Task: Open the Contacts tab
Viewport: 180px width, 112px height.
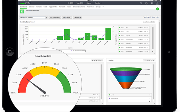Action: coord(39,7)
